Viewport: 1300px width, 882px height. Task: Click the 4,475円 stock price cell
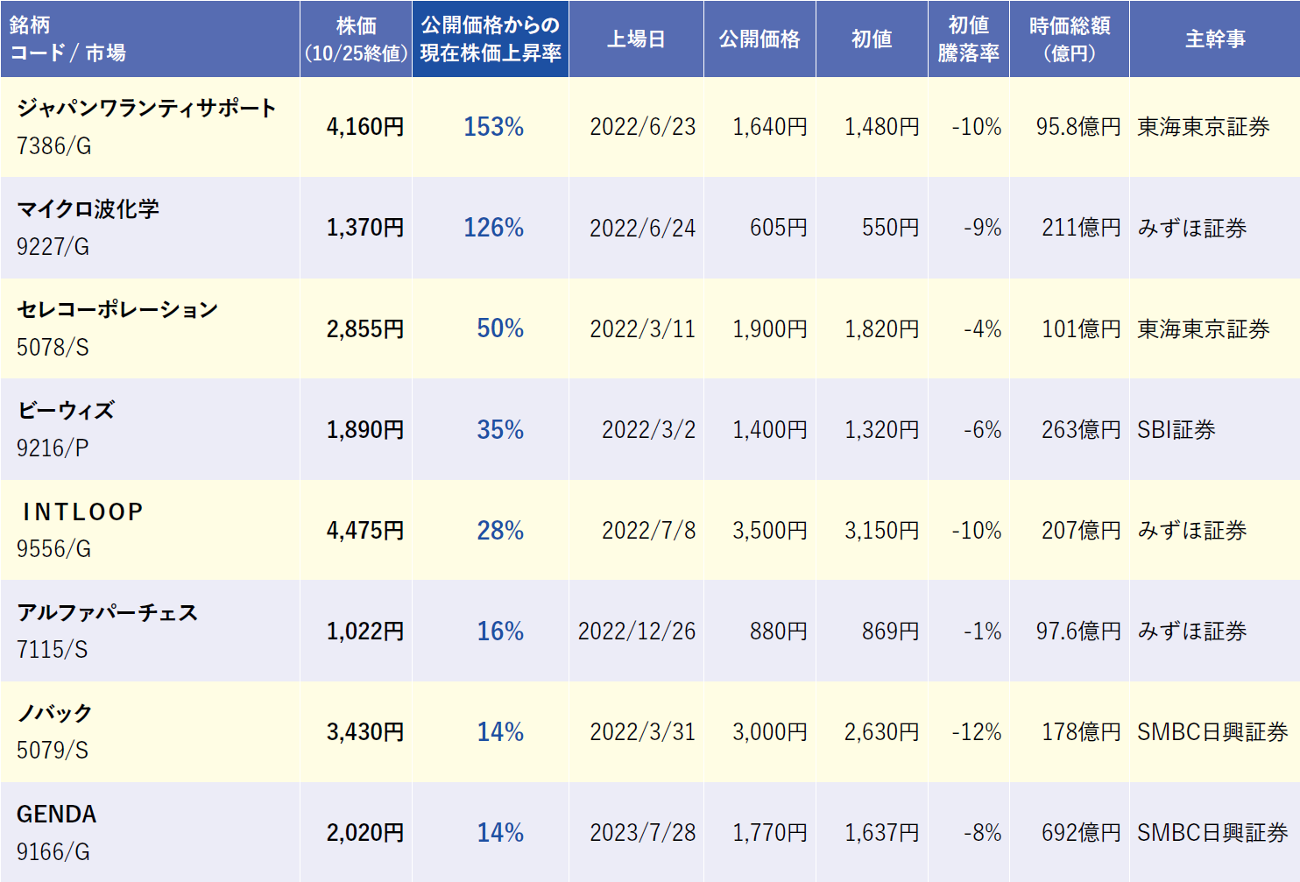click(x=364, y=531)
